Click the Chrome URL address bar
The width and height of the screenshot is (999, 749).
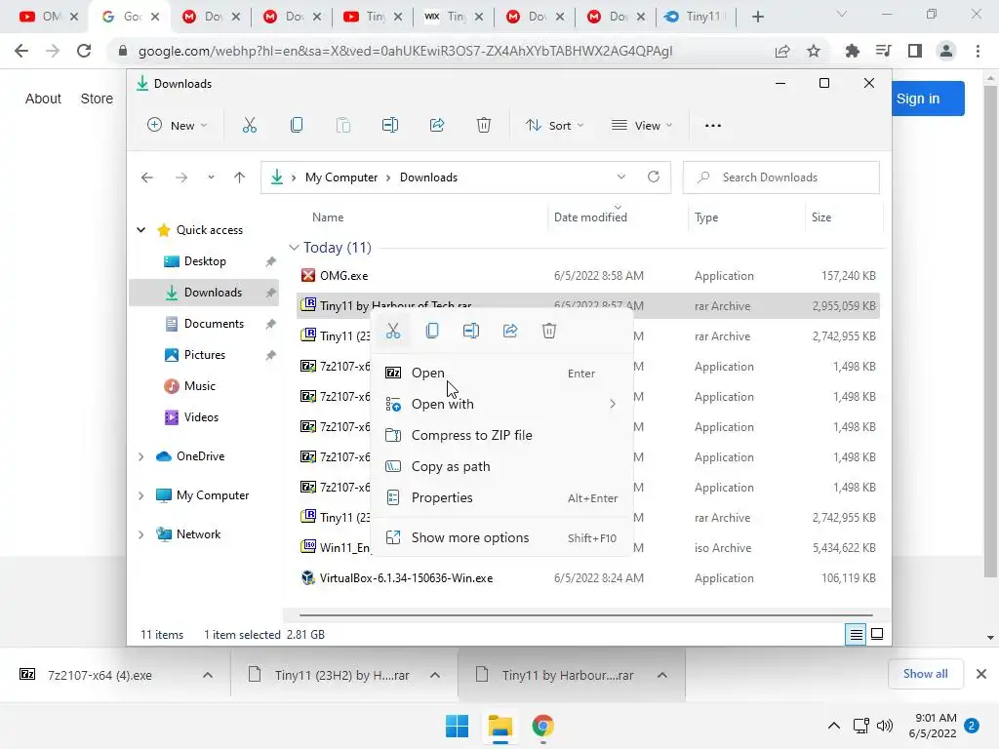(405, 51)
